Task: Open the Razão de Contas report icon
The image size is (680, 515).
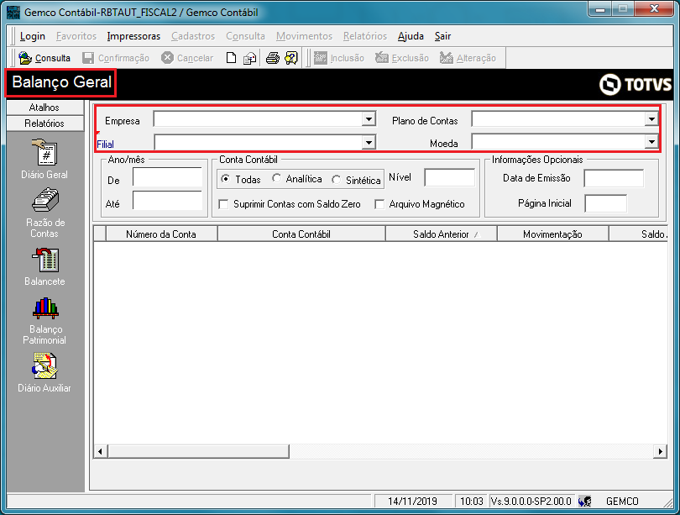Action: click(45, 201)
